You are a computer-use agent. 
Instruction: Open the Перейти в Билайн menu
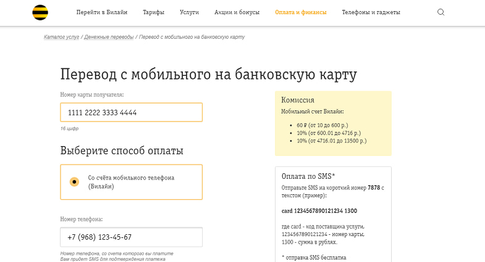click(x=102, y=12)
